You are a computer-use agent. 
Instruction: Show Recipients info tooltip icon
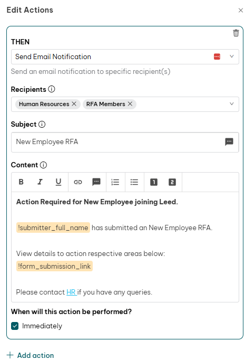tap(51, 89)
